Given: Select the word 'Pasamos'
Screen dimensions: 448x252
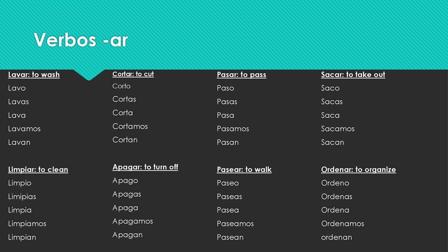Looking at the screenshot, I should point(233,129).
